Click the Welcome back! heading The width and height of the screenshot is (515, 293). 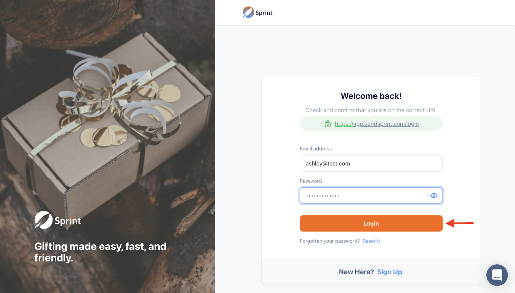tap(371, 96)
